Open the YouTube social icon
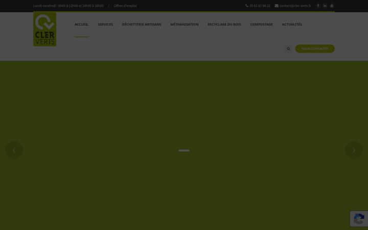This screenshot has height=230, width=368. click(332, 6)
